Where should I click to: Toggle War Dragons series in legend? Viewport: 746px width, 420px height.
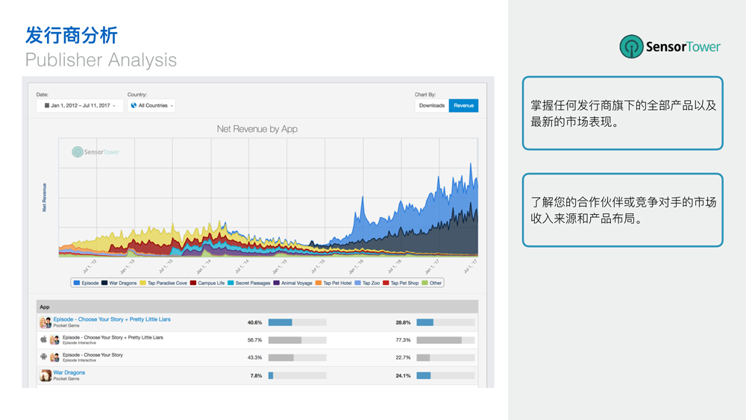[x=119, y=283]
